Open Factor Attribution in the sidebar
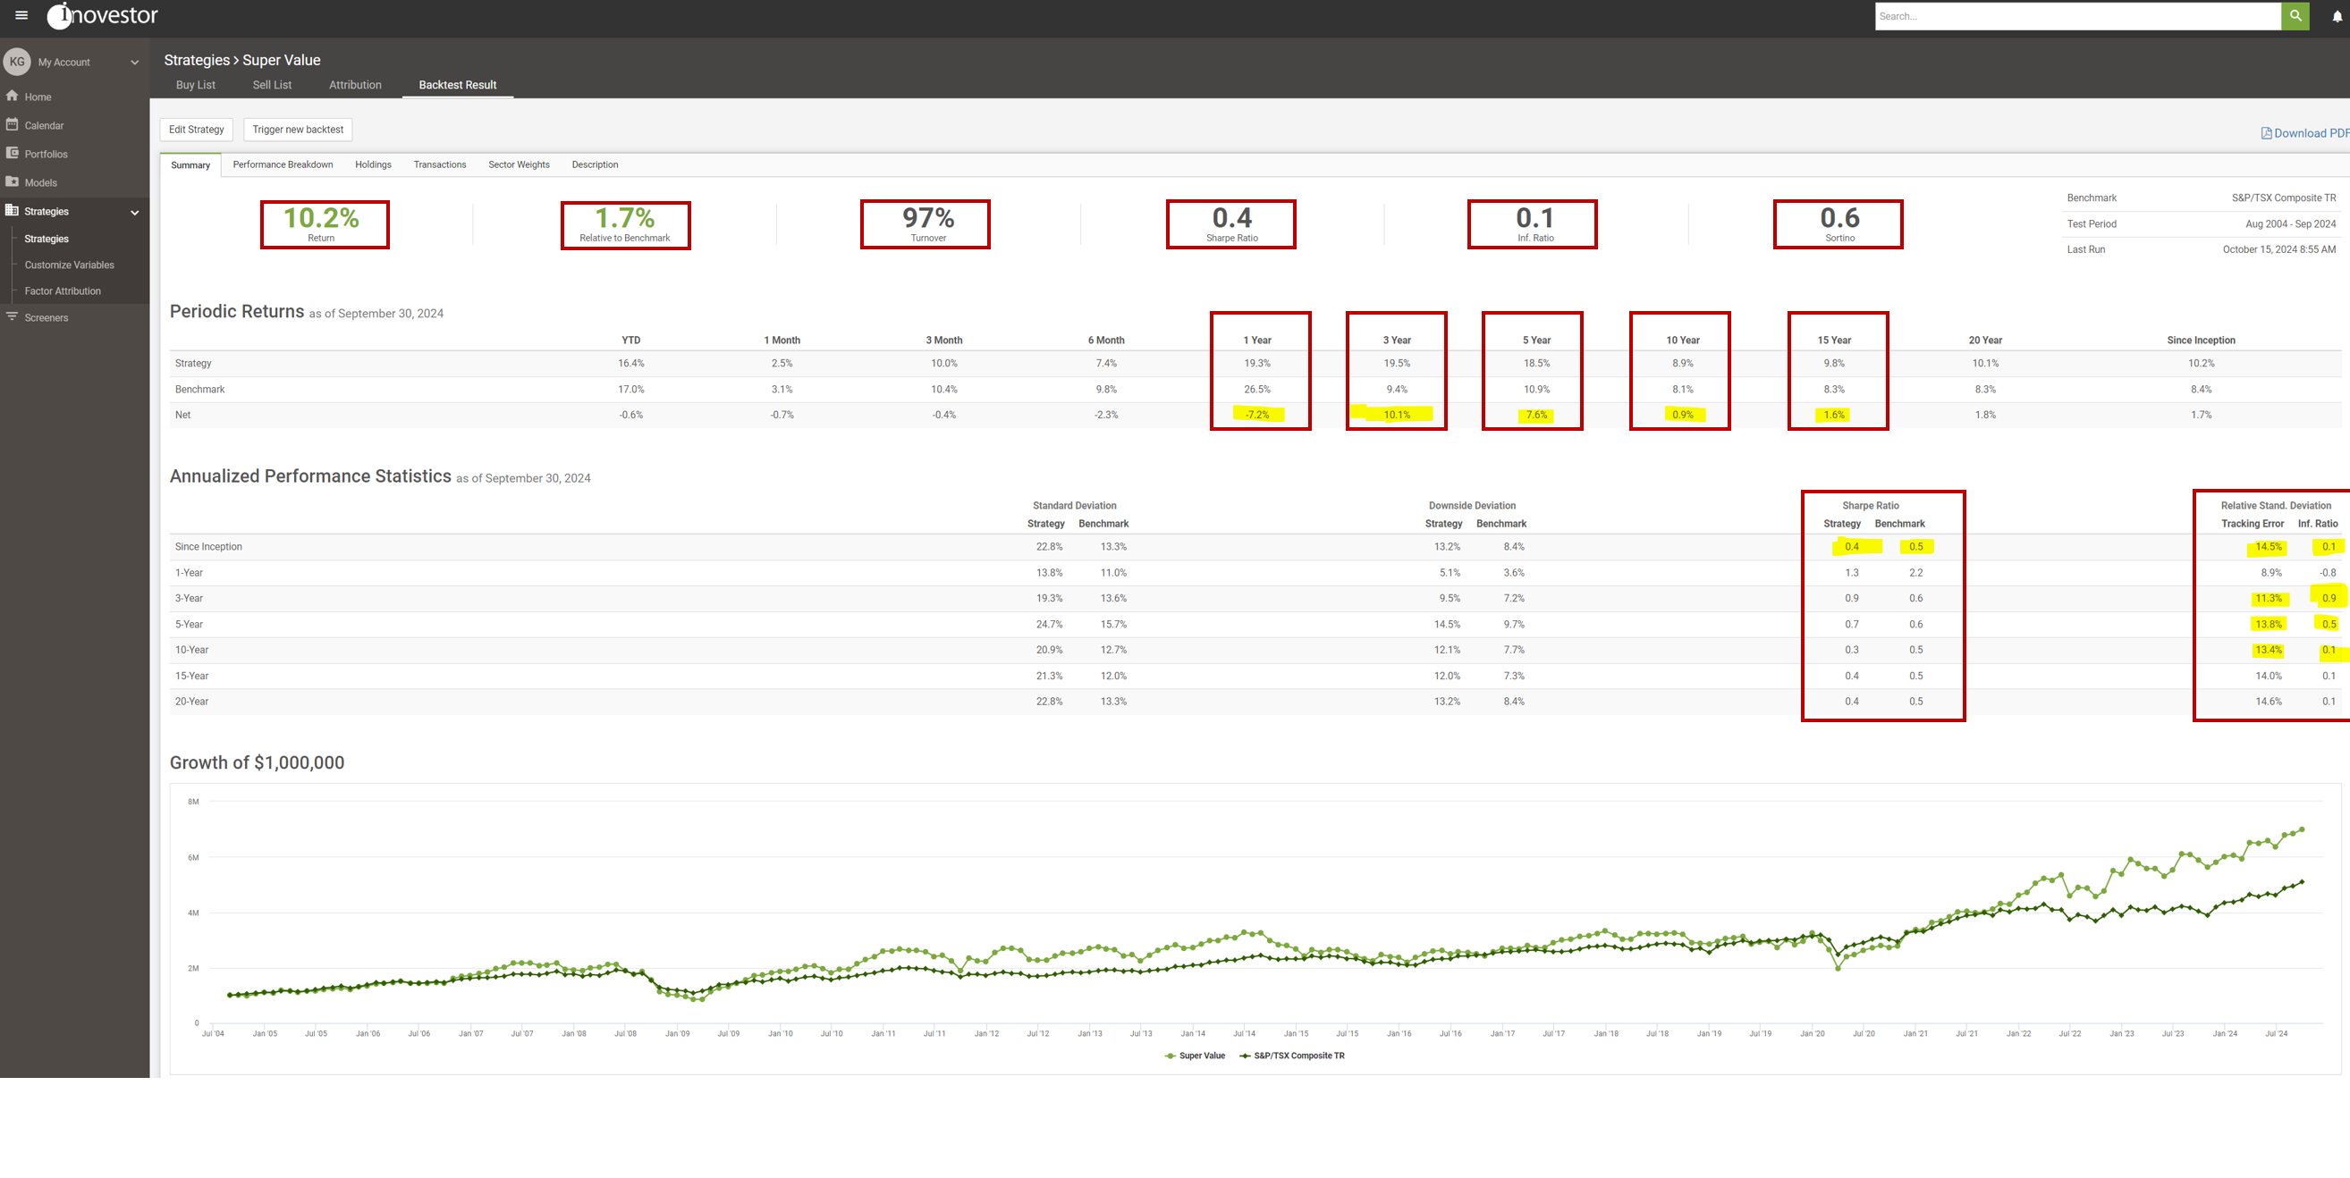This screenshot has height=1178, width=2350. pos(63,290)
